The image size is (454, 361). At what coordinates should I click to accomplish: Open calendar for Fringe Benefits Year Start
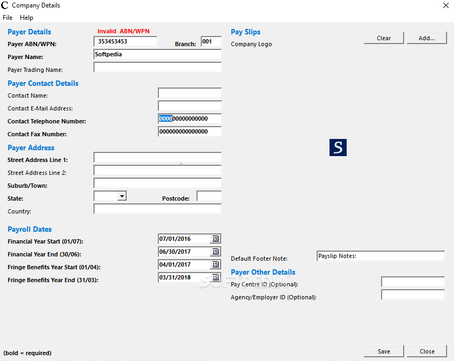(x=215, y=264)
